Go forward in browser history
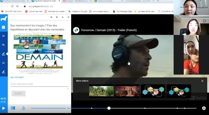209x115 pixels. tap(7, 6)
